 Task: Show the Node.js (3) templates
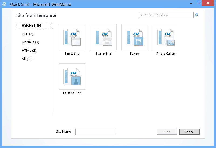[31, 42]
